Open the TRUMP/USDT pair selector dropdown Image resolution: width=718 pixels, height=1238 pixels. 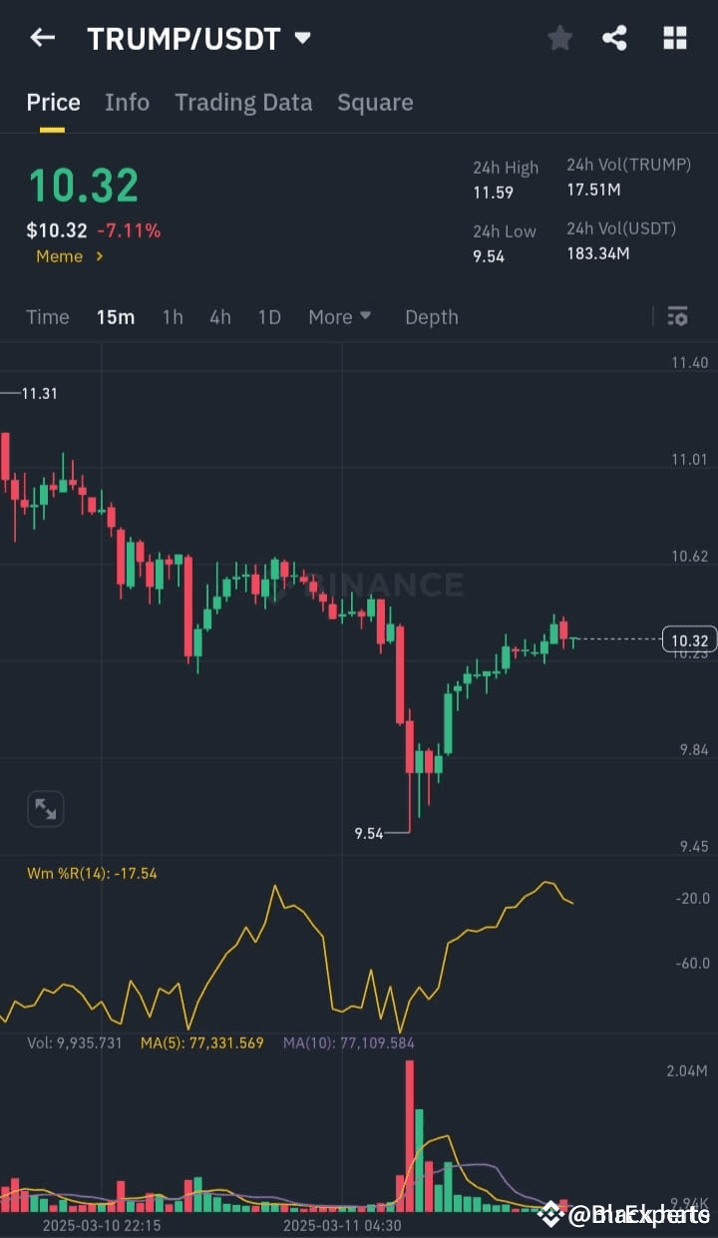pyautogui.click(x=199, y=39)
